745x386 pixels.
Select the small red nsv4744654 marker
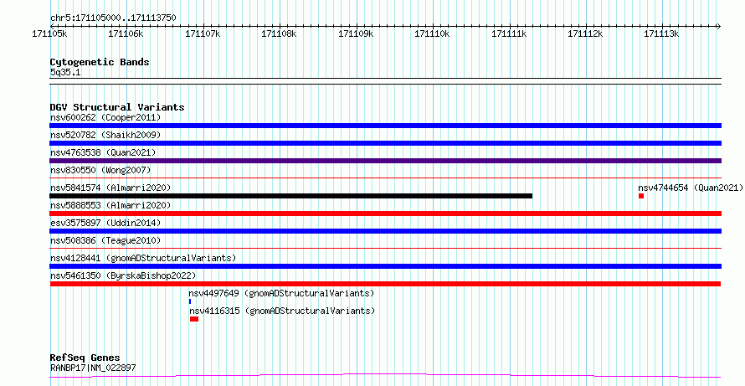pyautogui.click(x=641, y=196)
